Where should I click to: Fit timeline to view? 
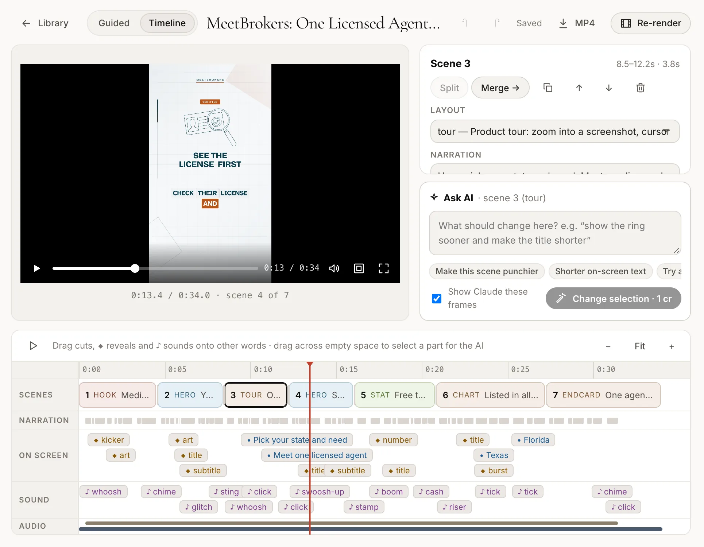(x=640, y=346)
